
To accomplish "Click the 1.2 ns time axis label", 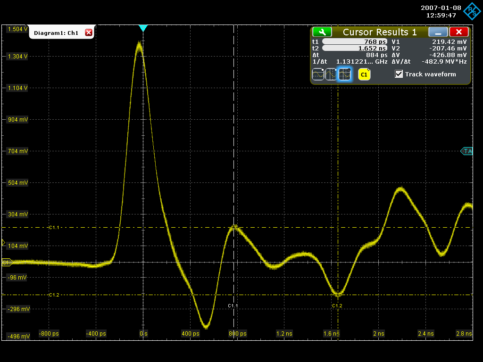I will pos(284,333).
